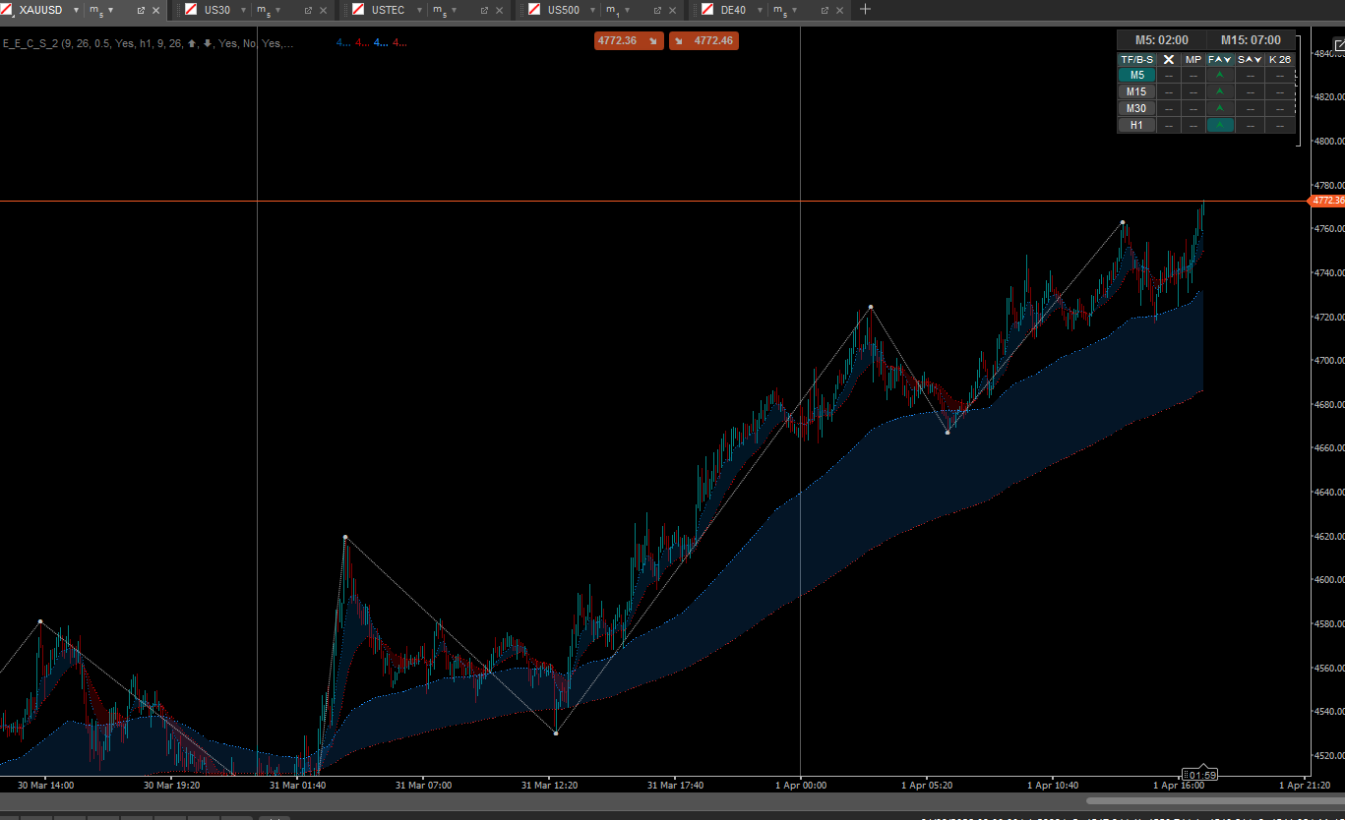Detach the US500 chart tab
The image size is (1345, 820).
(658, 10)
